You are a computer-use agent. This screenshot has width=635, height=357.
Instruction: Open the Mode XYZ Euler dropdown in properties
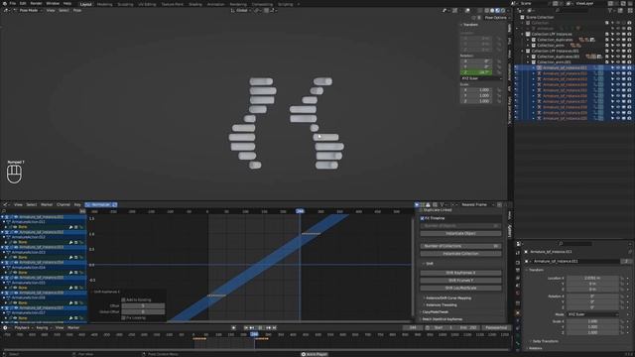click(x=593, y=314)
